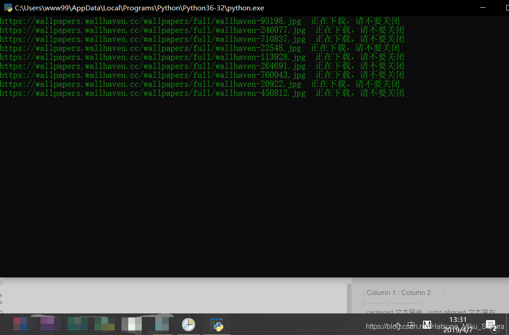This screenshot has height=335, width=509.
Task: Open the notification center icon
Action: 491,325
